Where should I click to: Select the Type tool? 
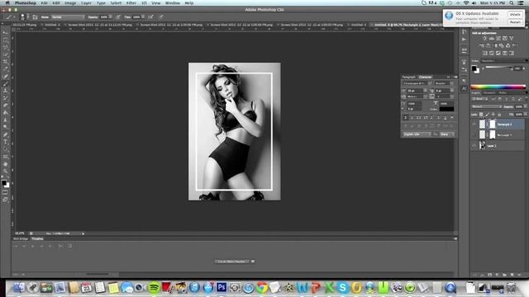tap(6, 142)
